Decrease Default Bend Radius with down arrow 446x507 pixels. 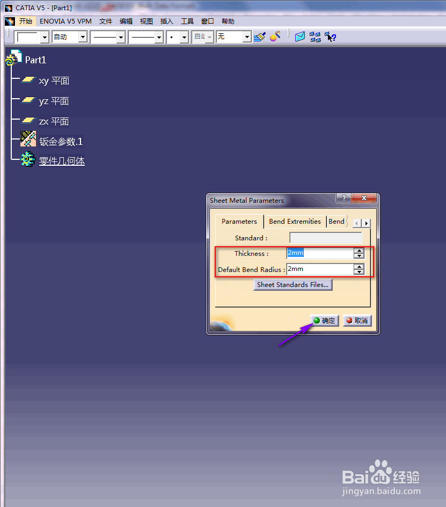click(x=359, y=271)
